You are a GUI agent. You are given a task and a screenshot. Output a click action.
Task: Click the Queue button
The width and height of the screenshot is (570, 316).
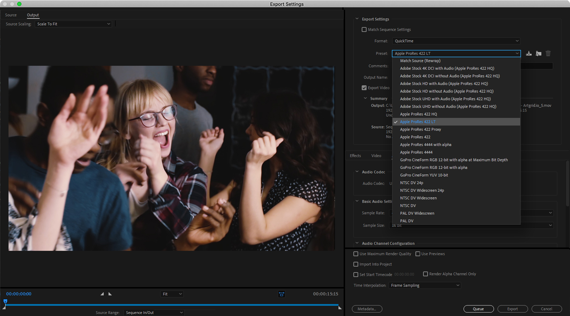click(x=478, y=309)
